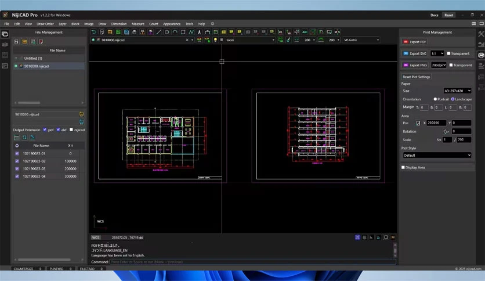This screenshot has width=485, height=281.
Task: Open the Appearance menu
Action: pos(172,24)
